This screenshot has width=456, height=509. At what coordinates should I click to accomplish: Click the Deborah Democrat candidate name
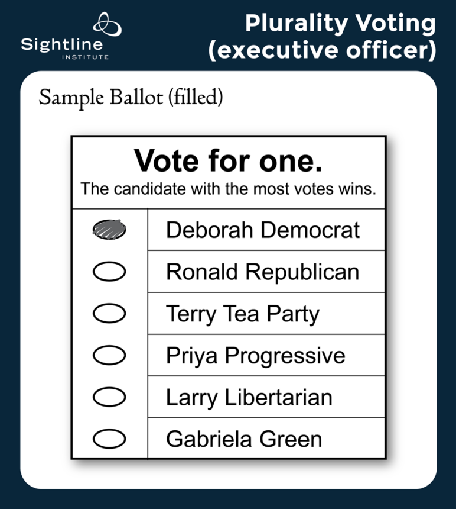point(262,230)
